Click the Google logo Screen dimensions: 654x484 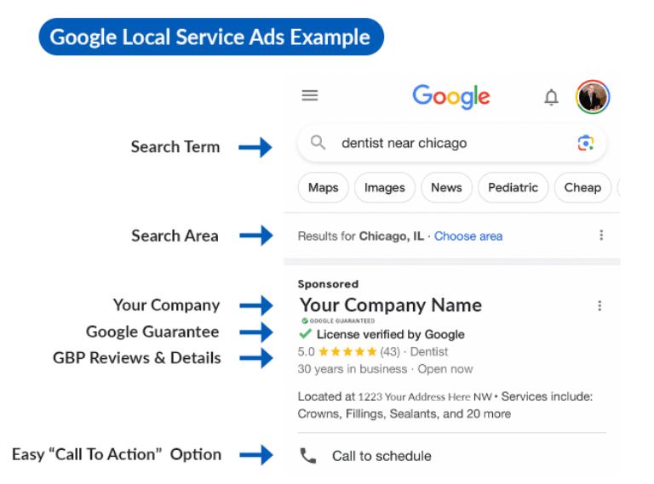click(451, 96)
